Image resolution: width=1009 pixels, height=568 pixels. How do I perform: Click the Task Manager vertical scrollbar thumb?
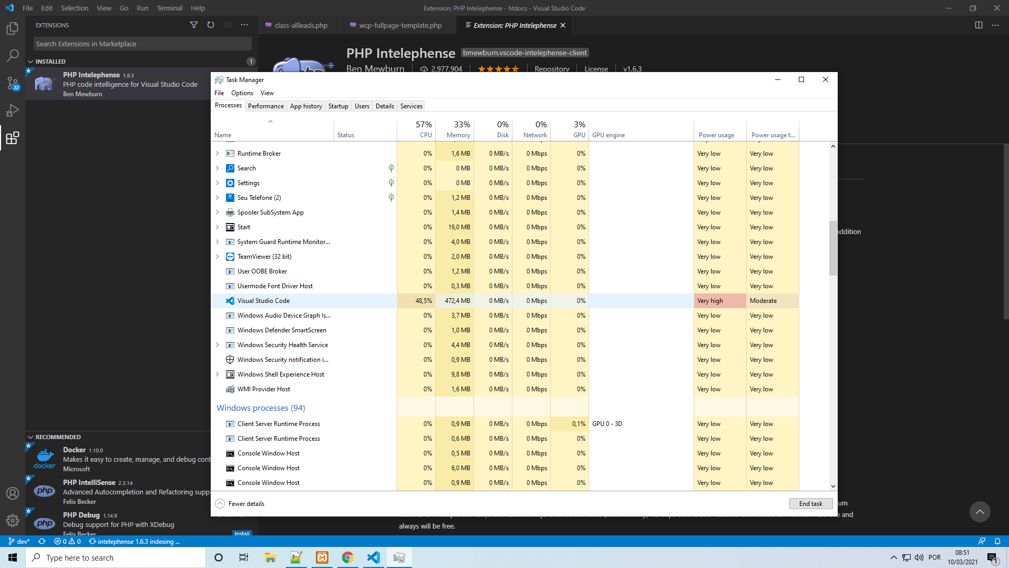833,248
